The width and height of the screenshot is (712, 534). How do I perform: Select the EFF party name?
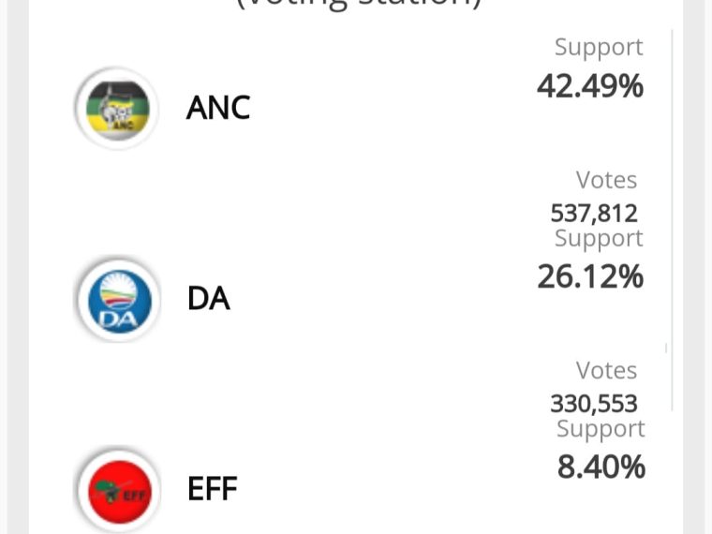[212, 490]
